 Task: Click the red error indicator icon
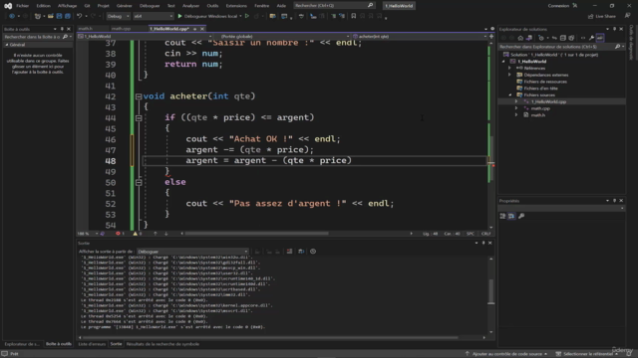tap(118, 234)
